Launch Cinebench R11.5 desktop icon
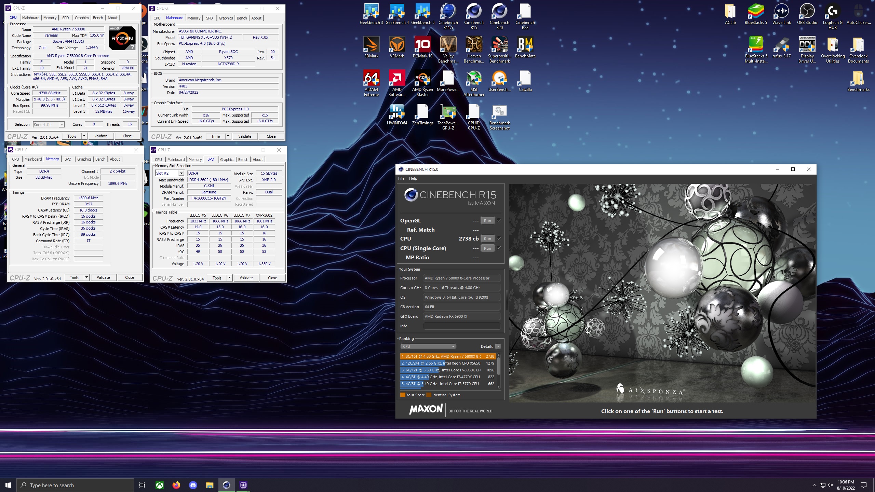 pos(448,16)
